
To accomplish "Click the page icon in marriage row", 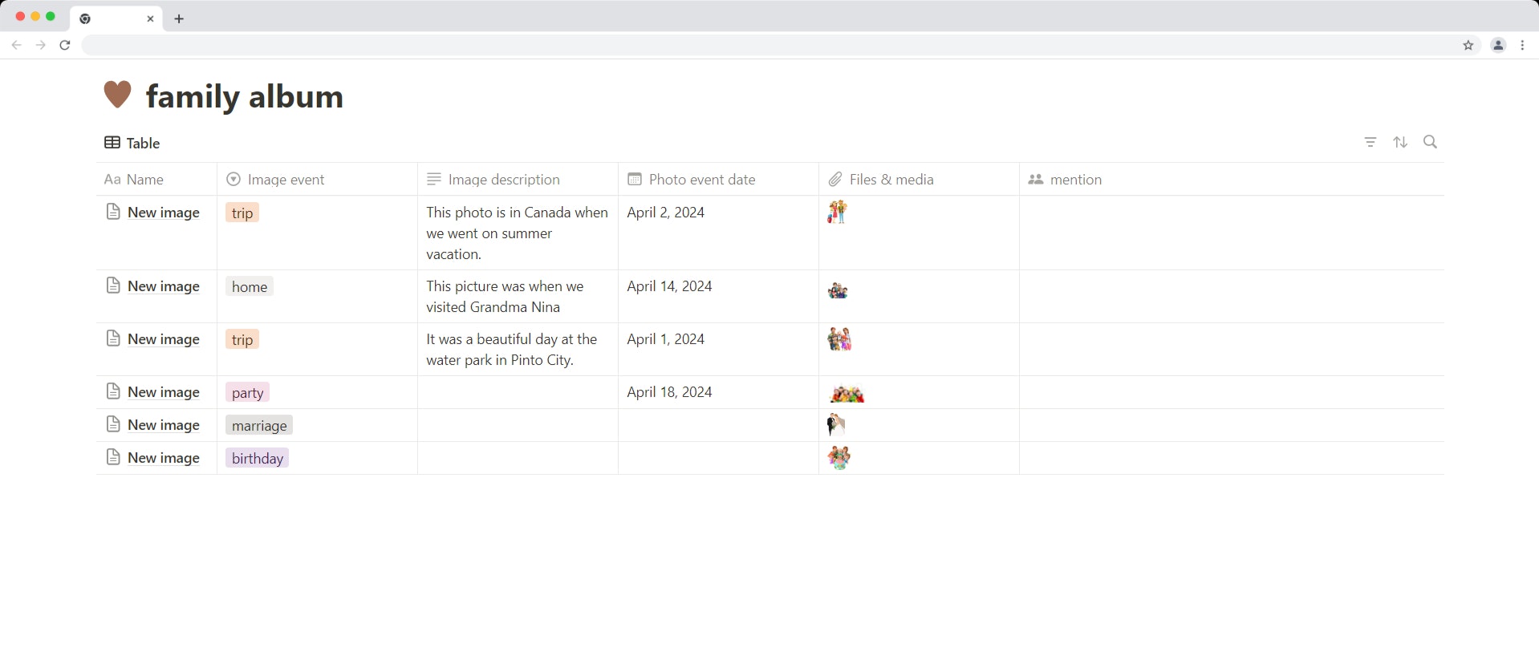I will (113, 424).
